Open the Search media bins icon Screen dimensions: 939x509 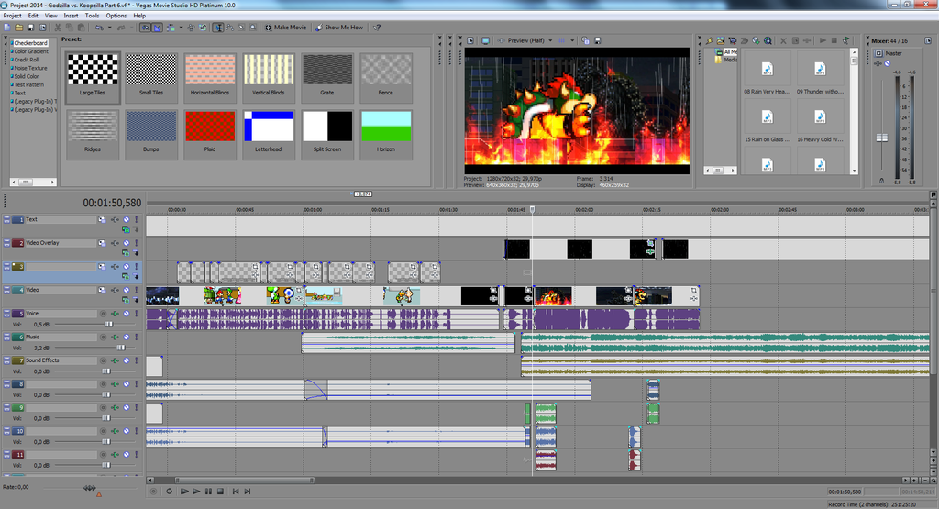(x=768, y=40)
